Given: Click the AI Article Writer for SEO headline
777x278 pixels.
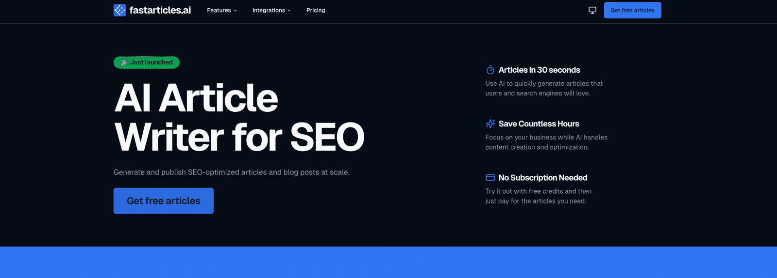Looking at the screenshot, I should pyautogui.click(x=239, y=118).
